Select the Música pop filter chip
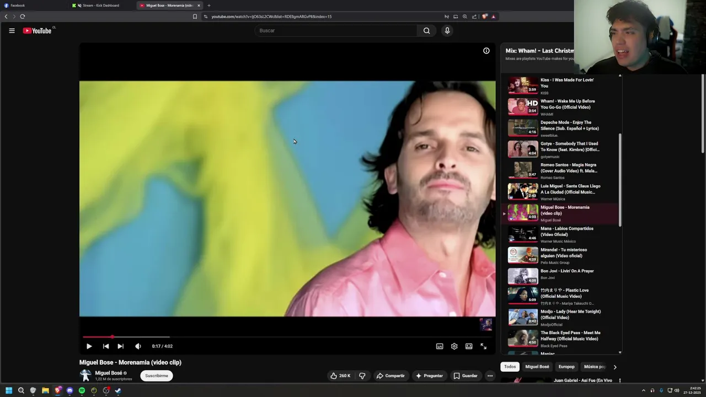706x397 pixels. tap(595, 367)
